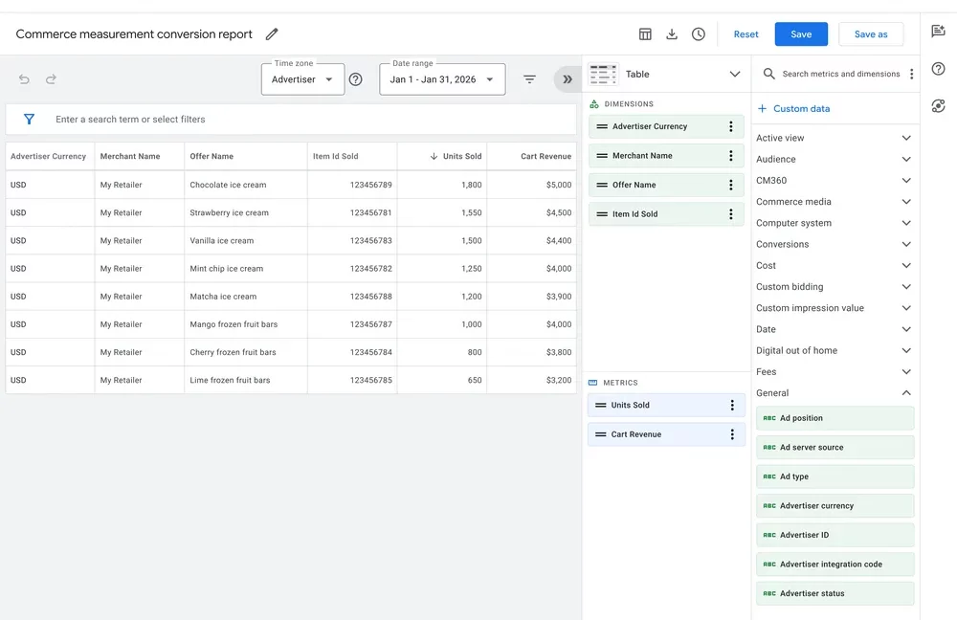This screenshot has width=957, height=620.
Task: Sort by Units Sold column header
Action: pos(461,156)
